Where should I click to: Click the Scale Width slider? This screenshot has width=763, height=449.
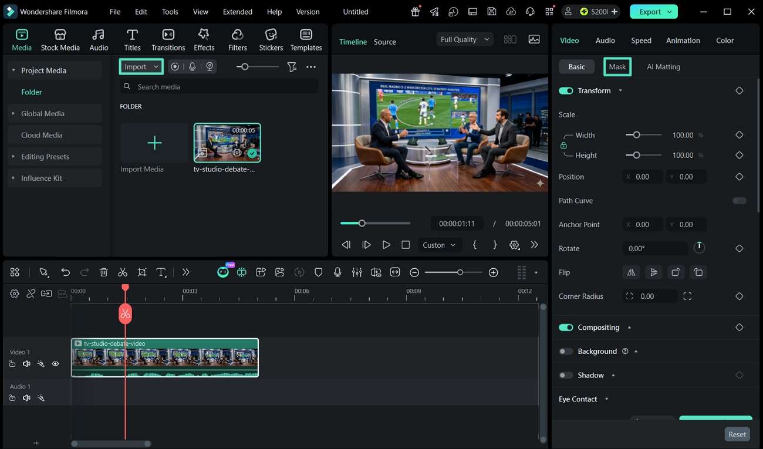[644, 135]
